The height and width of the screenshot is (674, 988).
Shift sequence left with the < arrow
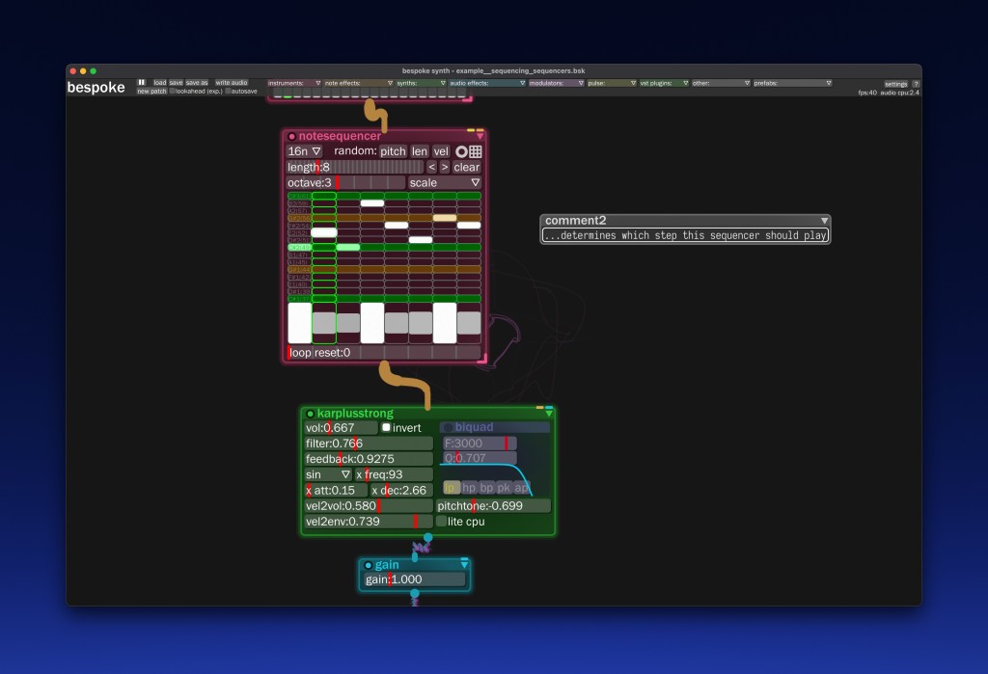click(432, 167)
